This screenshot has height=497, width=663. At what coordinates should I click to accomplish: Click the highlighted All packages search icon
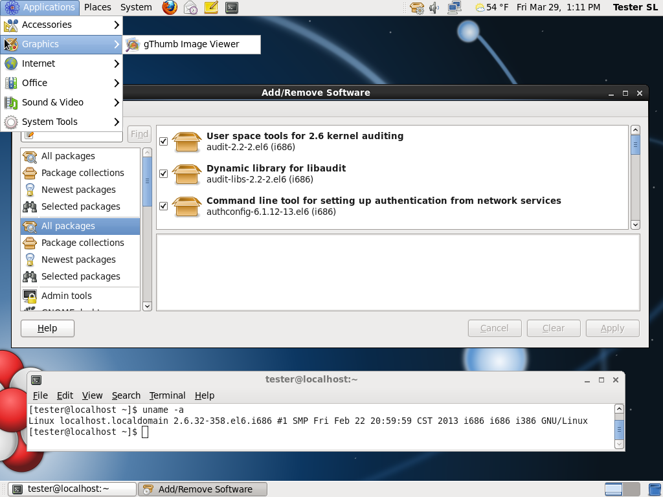pyautogui.click(x=30, y=226)
